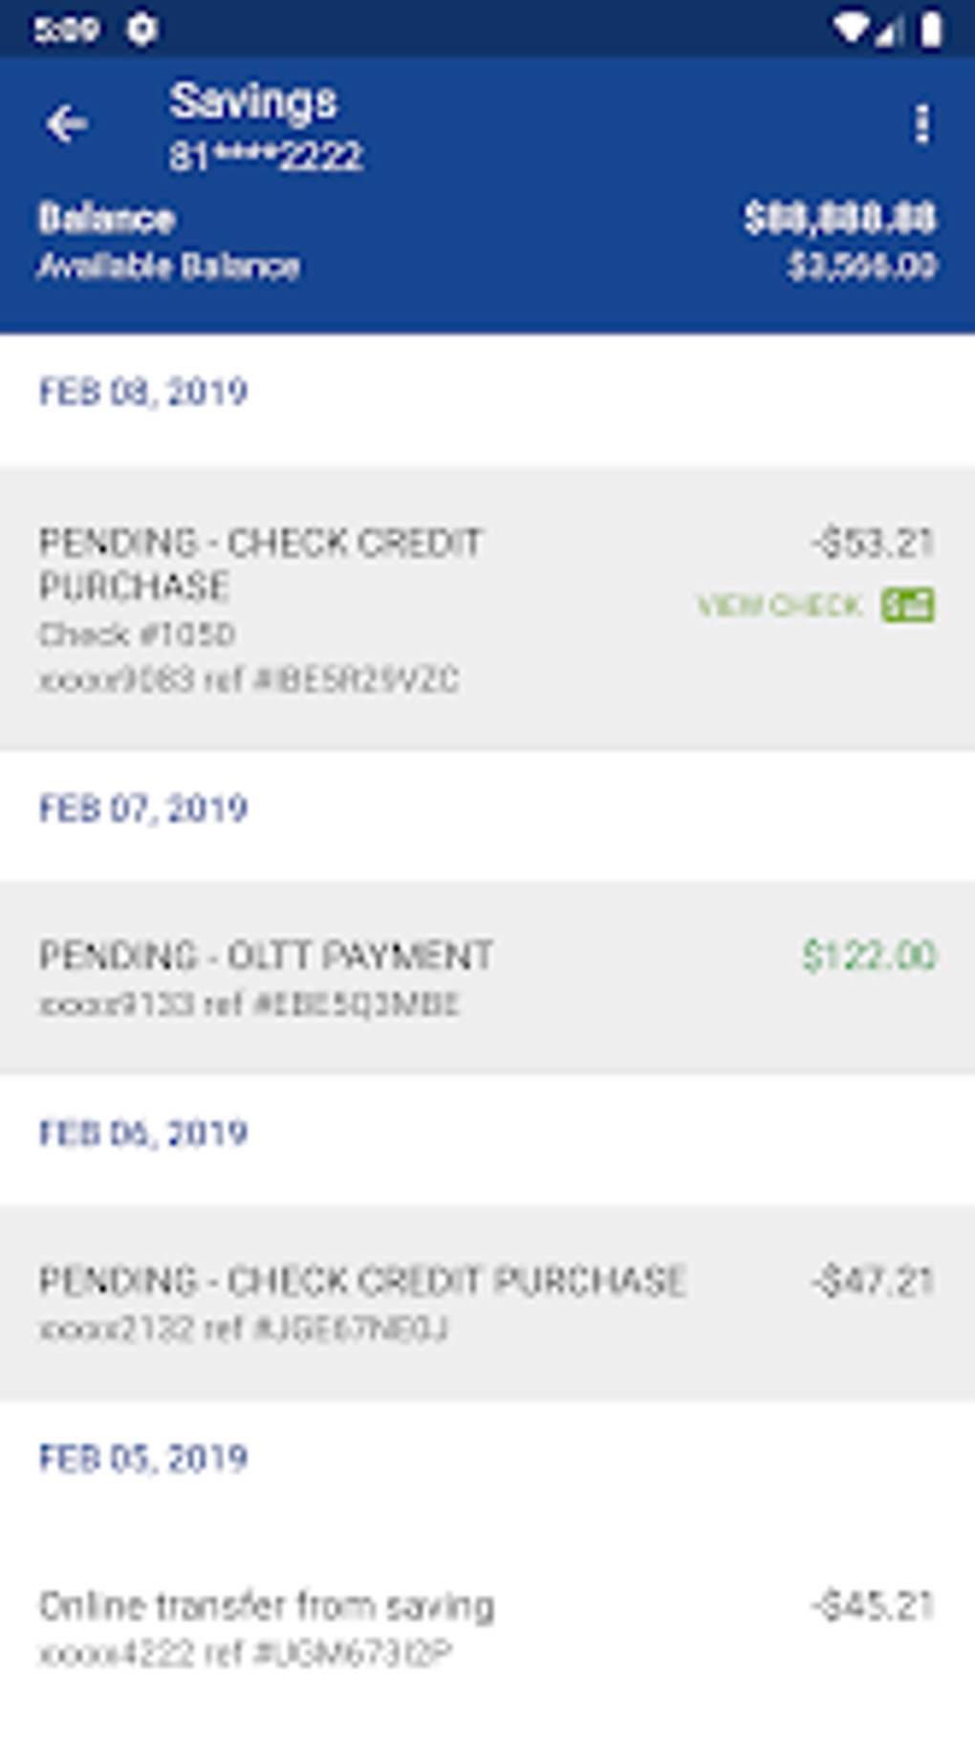Tap the Wi-Fi status icon
Image resolution: width=975 pixels, height=1738 pixels.
click(x=850, y=29)
